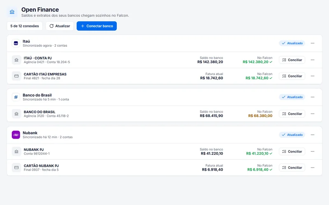Screen dimensions: 329x205
Task: Click the BANCO DO BRASIL account icon
Action: click(16, 114)
